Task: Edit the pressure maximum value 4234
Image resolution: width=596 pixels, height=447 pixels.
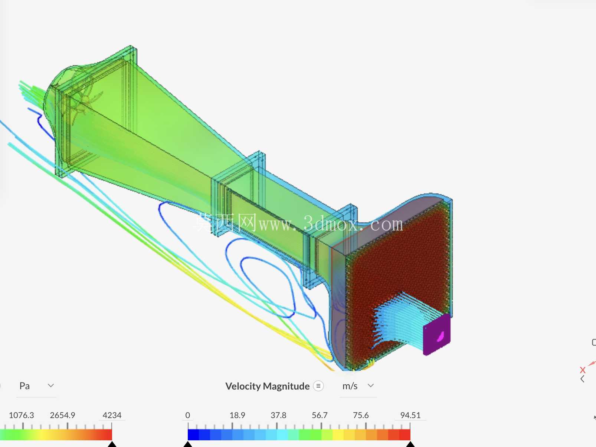Action: coord(112,415)
